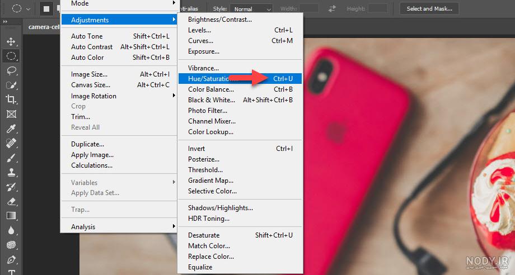The width and height of the screenshot is (515, 275).
Task: Choose Duplicate from the Image menu
Action: tap(119, 144)
